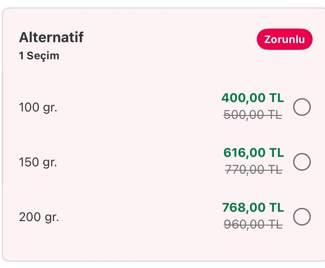This screenshot has width=325, height=268.
Task: Tap the empty space in the 100 gr. row
Action: [x=139, y=107]
